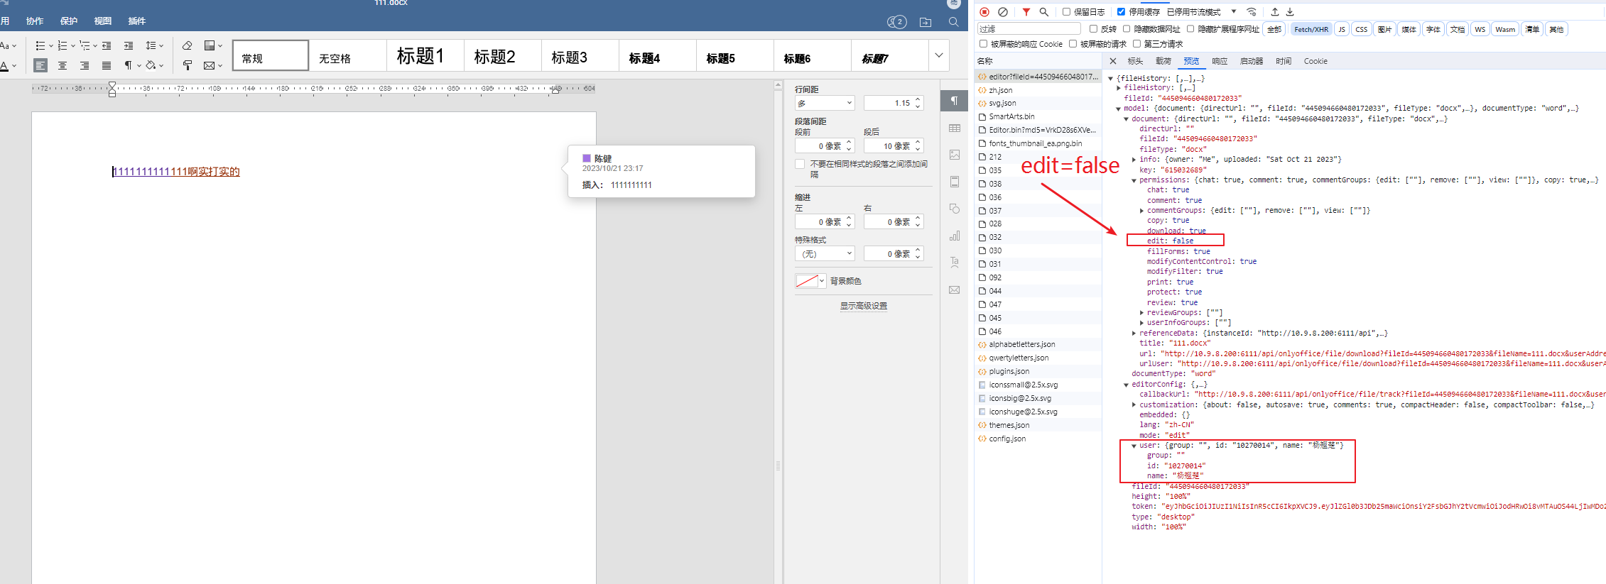Clear style with eraser icon
The image size is (1606, 584).
point(188,45)
